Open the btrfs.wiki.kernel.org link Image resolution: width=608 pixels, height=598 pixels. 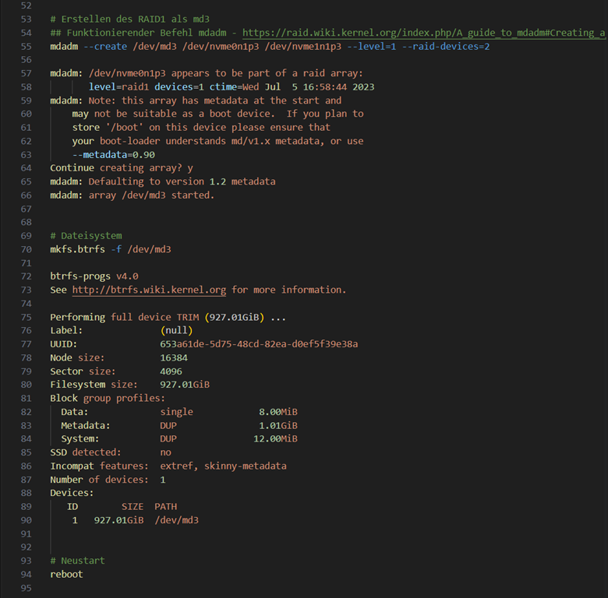pyautogui.click(x=149, y=290)
